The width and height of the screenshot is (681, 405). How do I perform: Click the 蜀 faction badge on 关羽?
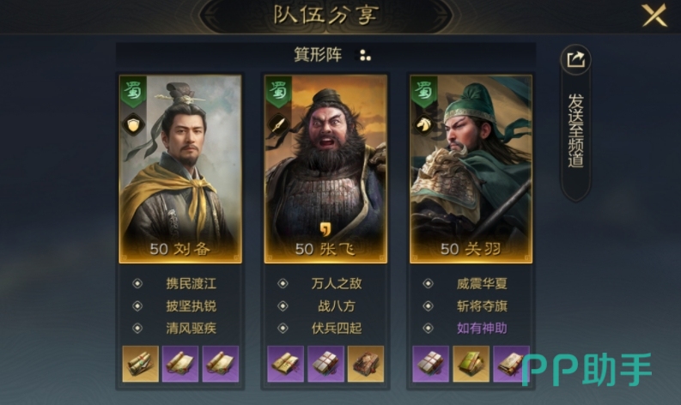(423, 92)
